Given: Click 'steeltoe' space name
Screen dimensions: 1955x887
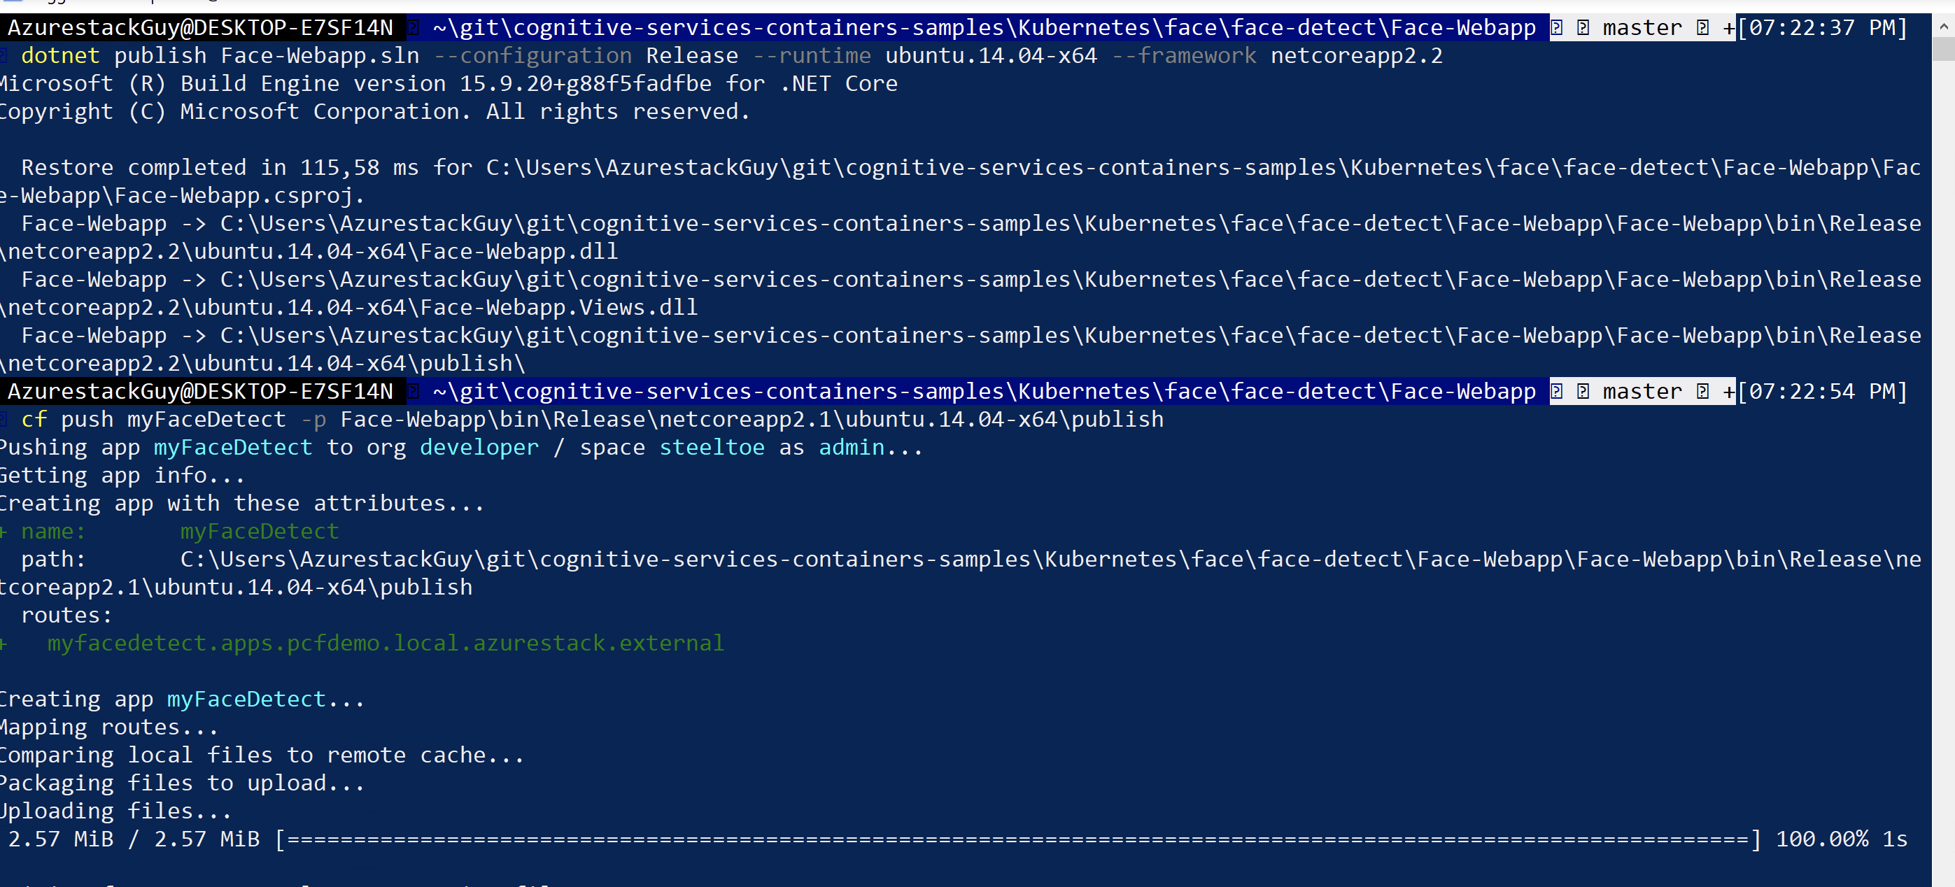Looking at the screenshot, I should point(711,448).
